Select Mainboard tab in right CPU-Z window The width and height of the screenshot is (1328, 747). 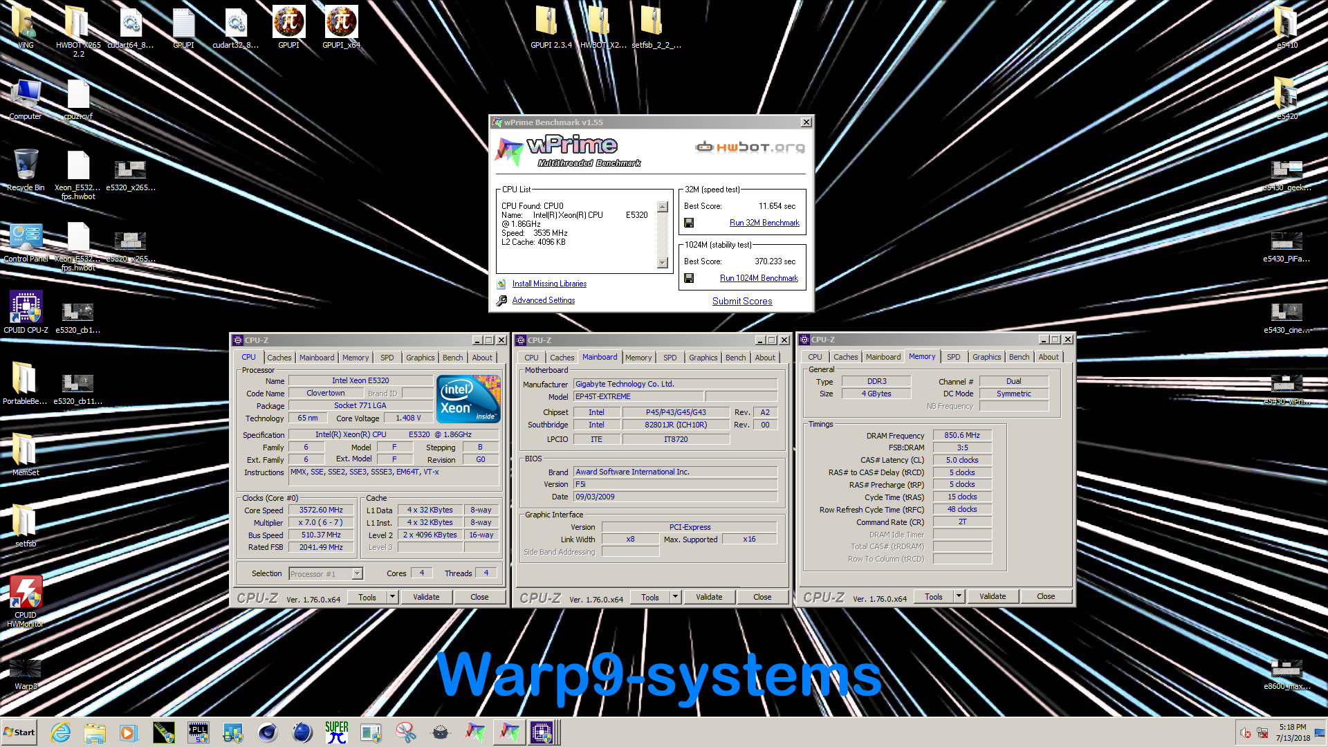tap(883, 357)
